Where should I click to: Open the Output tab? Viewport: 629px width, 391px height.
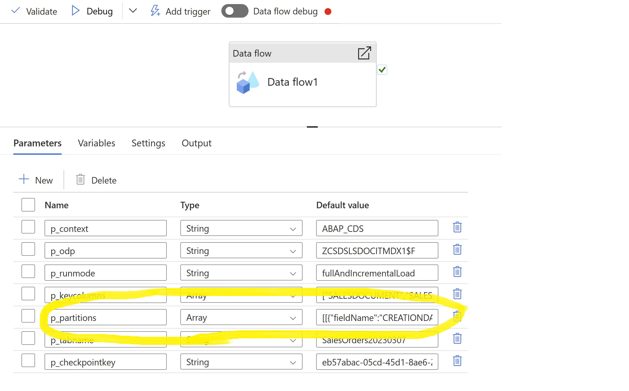tap(196, 143)
